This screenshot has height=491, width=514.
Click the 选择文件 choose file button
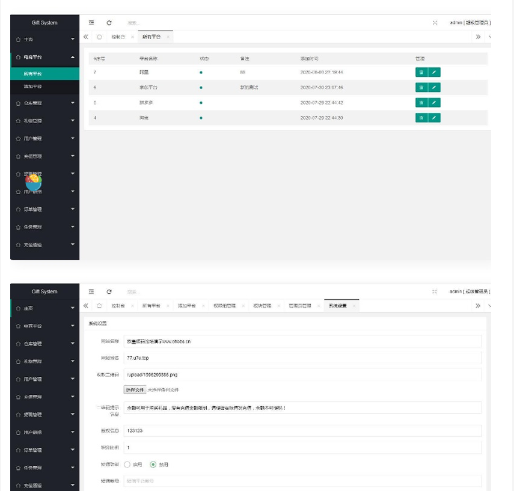tap(135, 390)
